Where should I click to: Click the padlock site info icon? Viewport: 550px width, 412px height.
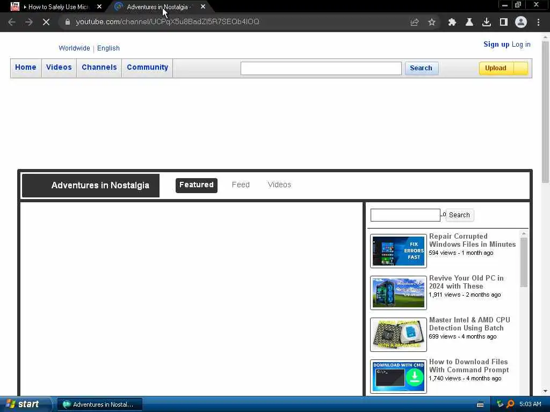[x=67, y=21]
